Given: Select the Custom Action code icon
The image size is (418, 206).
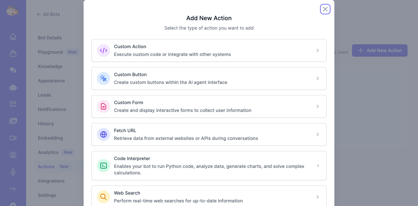Looking at the screenshot, I should (103, 50).
